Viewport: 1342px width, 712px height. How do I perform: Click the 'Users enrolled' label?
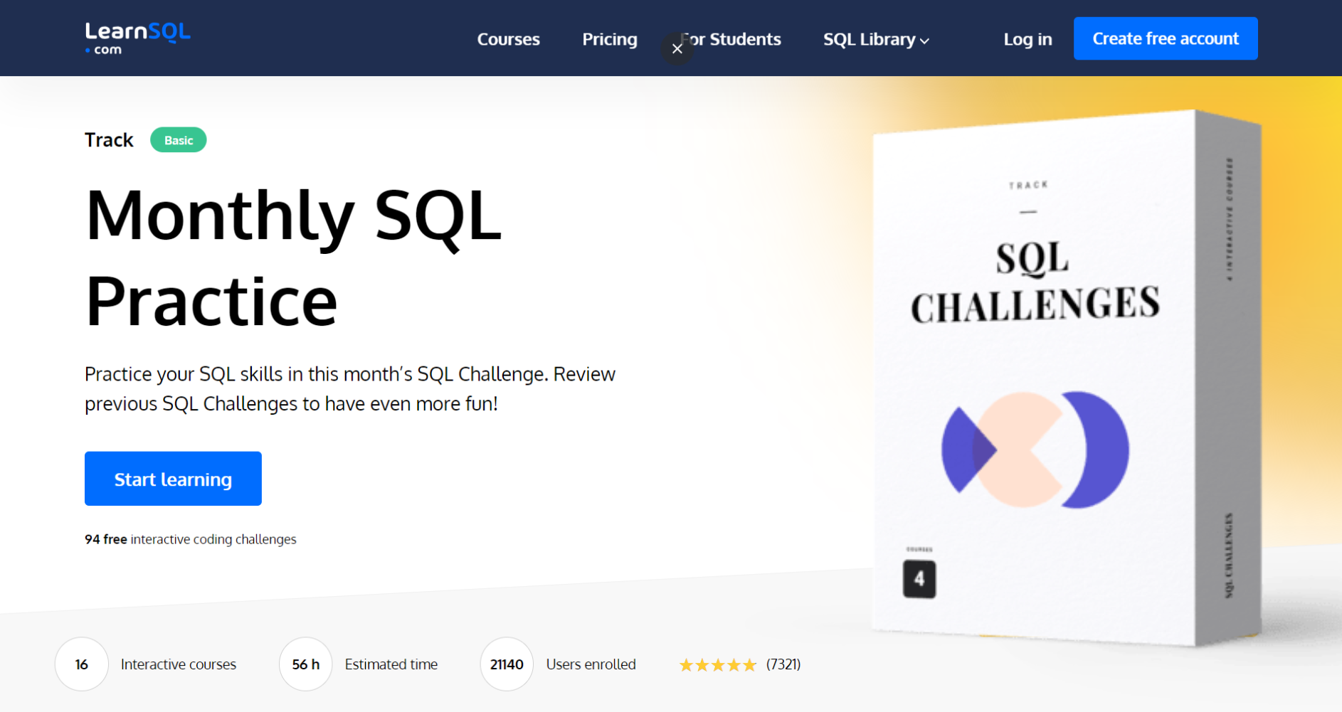(591, 664)
